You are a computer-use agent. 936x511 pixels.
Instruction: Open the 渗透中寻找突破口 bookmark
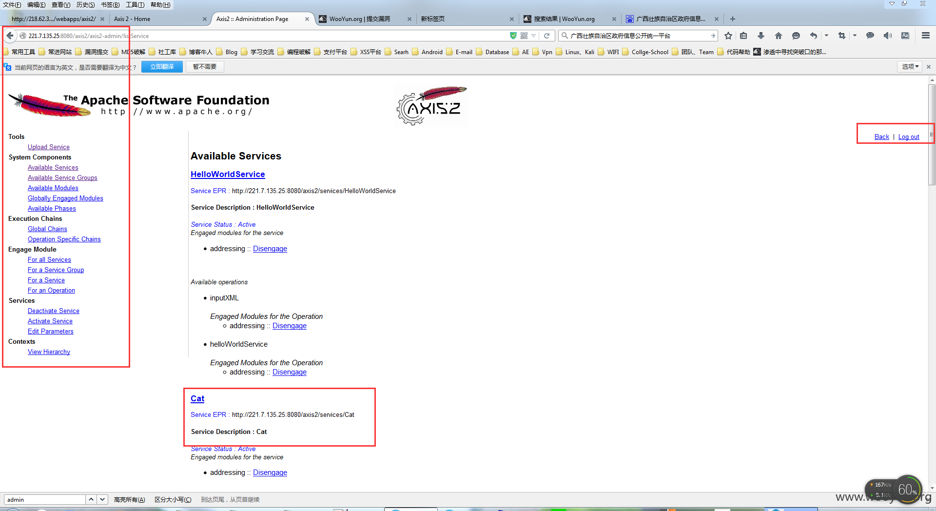point(790,52)
